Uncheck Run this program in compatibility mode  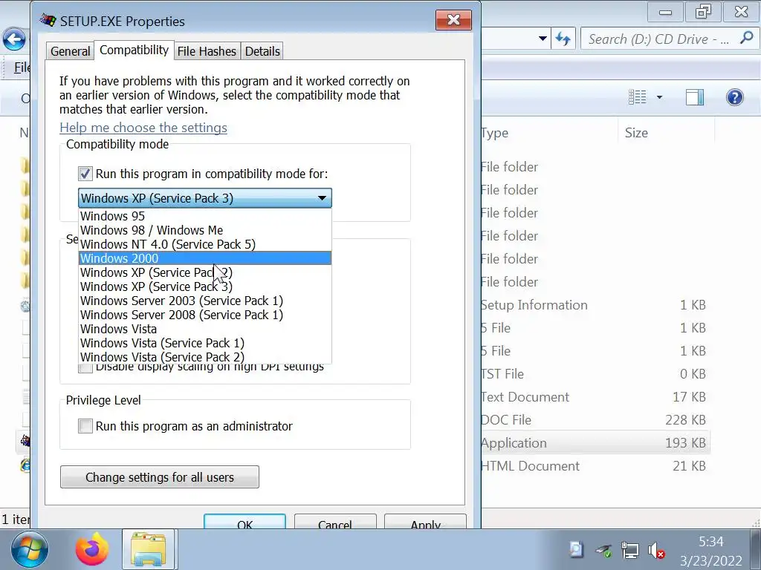[85, 174]
